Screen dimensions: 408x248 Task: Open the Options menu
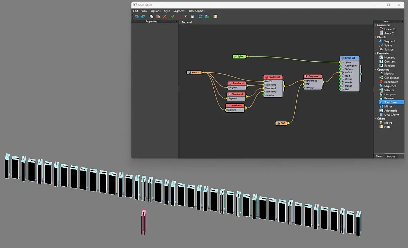[156, 11]
